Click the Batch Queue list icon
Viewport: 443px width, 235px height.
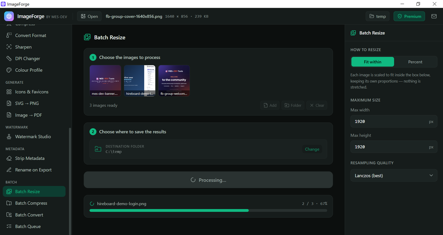pyautogui.click(x=9, y=226)
